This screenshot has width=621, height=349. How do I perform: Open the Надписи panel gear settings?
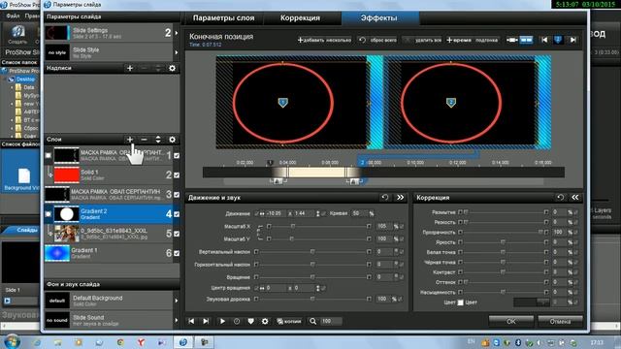click(172, 68)
